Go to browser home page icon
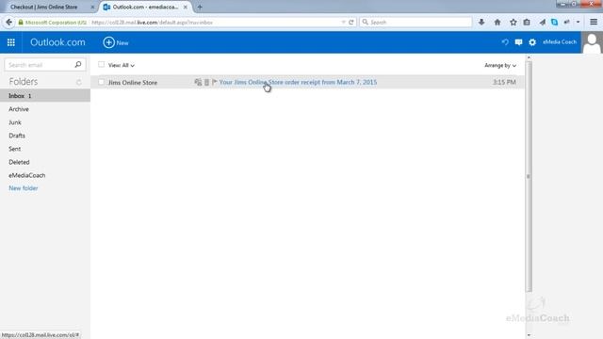This screenshot has height=339, width=603. pyautogui.click(x=497, y=23)
